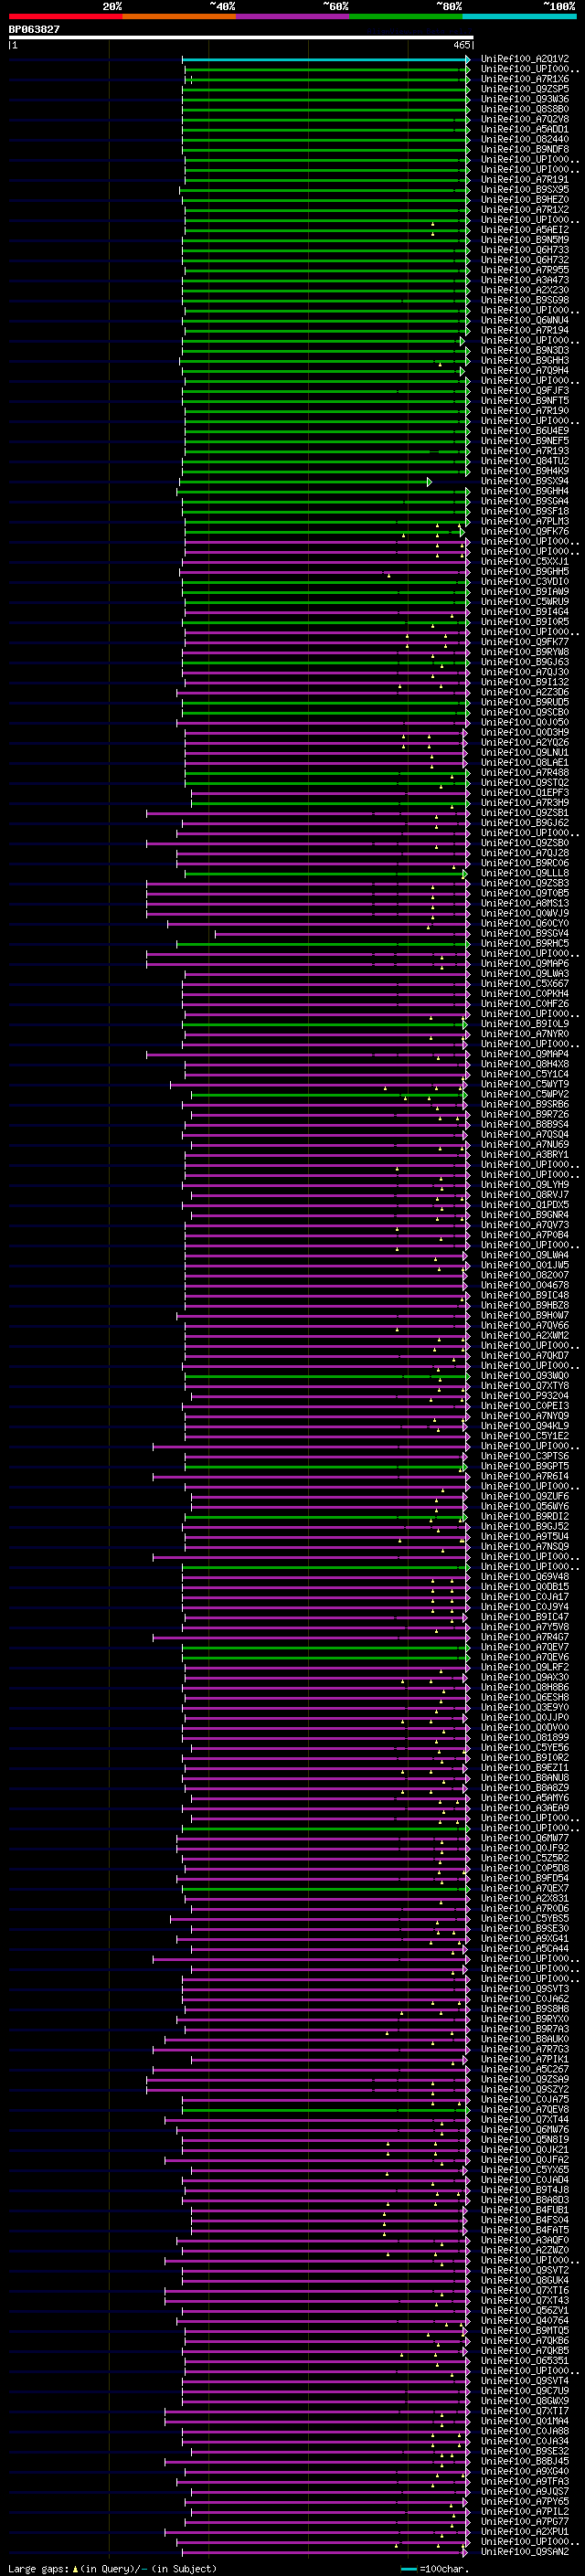The image size is (585, 2576).
Task: Click hit label UniRef100_Q1PDX5
Action: click(525, 1205)
